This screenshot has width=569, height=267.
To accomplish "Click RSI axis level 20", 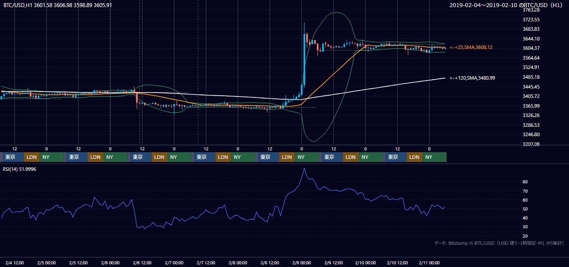I will [525, 236].
